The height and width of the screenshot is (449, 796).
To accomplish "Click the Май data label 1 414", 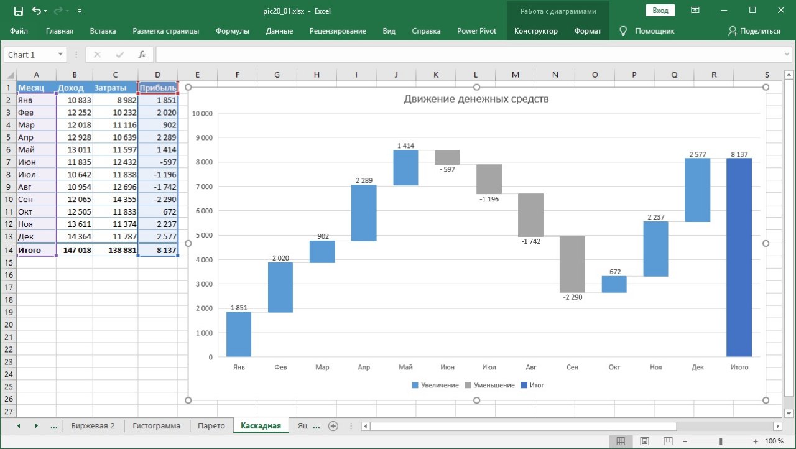I will [405, 146].
